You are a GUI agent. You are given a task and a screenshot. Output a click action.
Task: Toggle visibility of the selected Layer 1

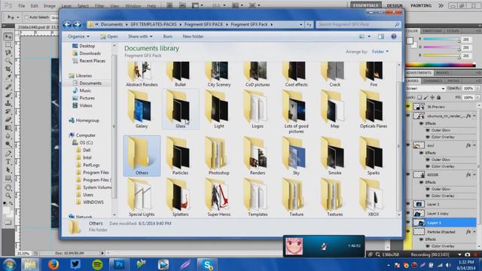[x=408, y=223]
